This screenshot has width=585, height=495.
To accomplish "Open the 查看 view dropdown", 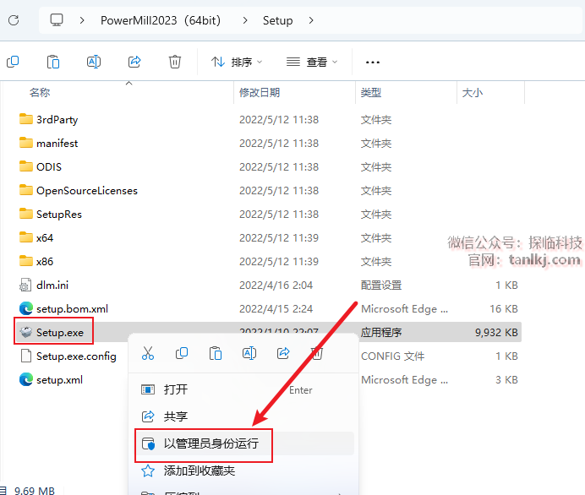I will [312, 62].
